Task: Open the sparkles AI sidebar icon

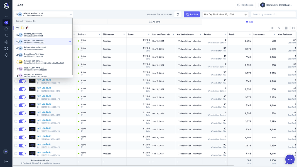Action: point(6,35)
